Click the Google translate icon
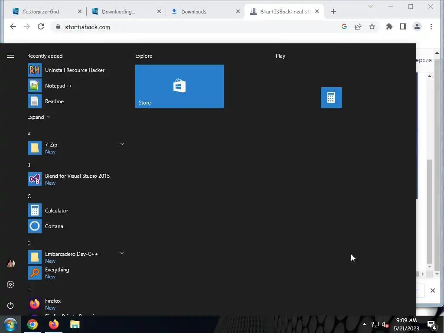The height and width of the screenshot is (333, 444). tap(344, 26)
